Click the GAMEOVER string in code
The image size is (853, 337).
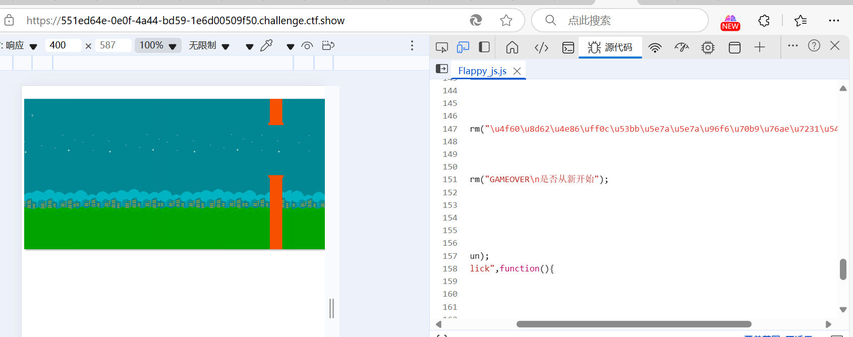pos(542,180)
